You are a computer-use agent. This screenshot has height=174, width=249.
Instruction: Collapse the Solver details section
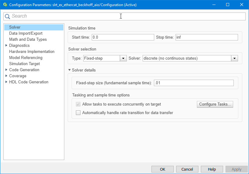(x=69, y=70)
